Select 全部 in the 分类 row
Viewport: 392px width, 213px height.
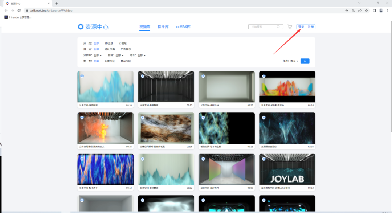point(96,43)
